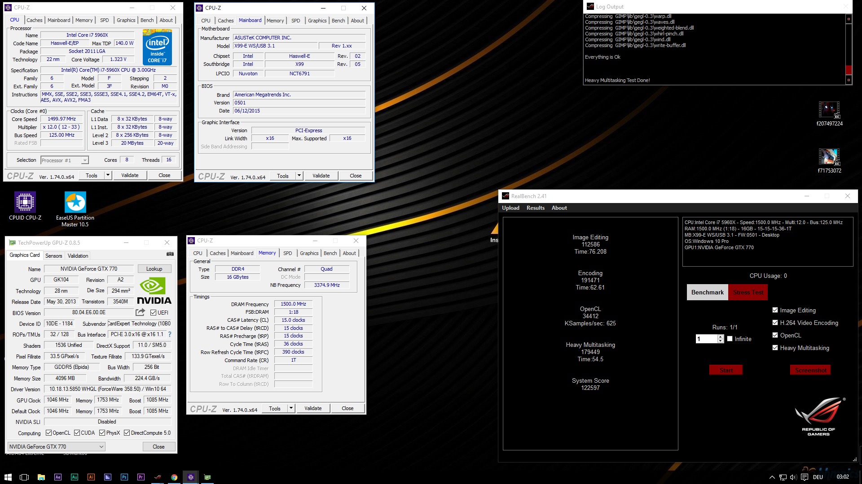862x484 pixels.
Task: Open the CPUID CPU-Z desktop shortcut
Action: 25,206
